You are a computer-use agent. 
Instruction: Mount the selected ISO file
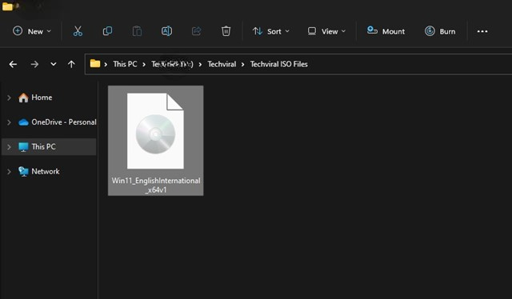coord(386,31)
